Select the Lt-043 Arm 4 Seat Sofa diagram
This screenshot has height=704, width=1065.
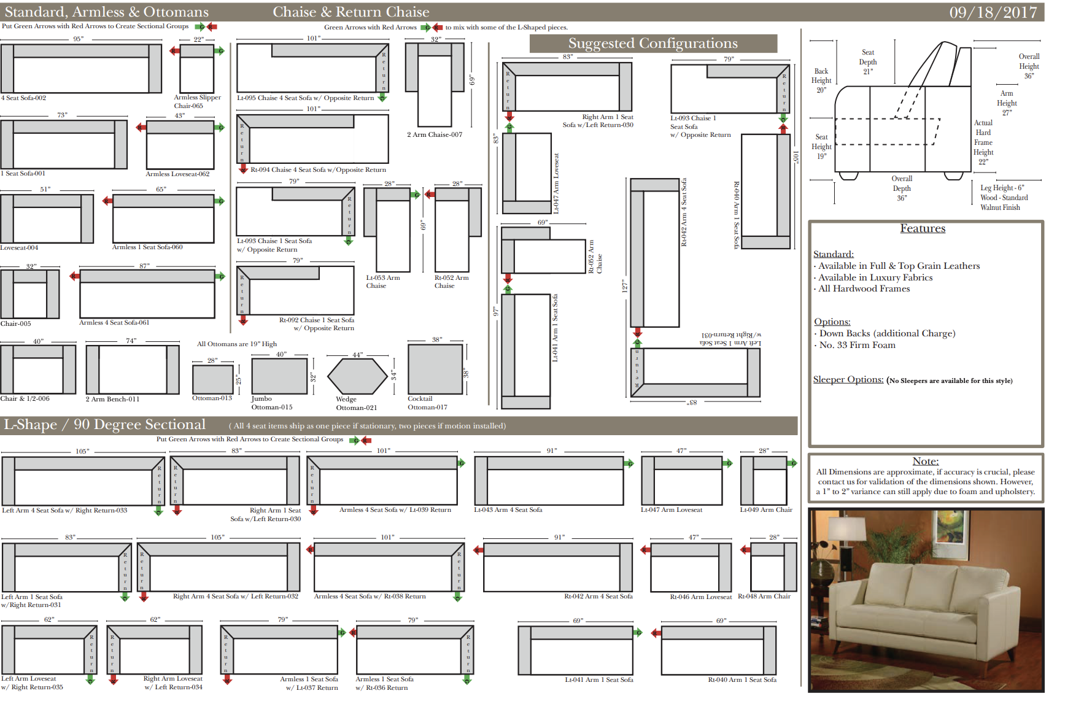(549, 481)
